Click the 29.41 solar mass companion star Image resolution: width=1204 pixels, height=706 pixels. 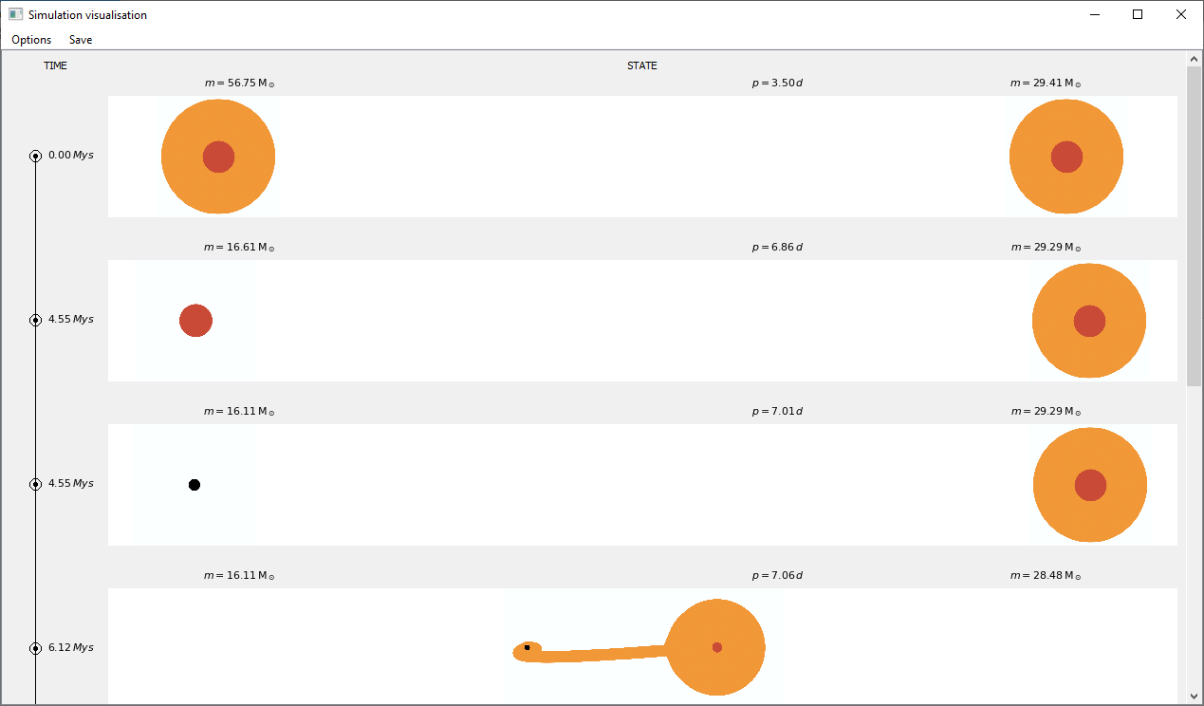point(1066,157)
